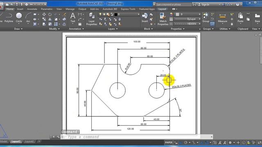This screenshot has width=262, height=147.
Task: Toggle the layer 0 on/off lightbulb icon
Action: tap(100, 15)
